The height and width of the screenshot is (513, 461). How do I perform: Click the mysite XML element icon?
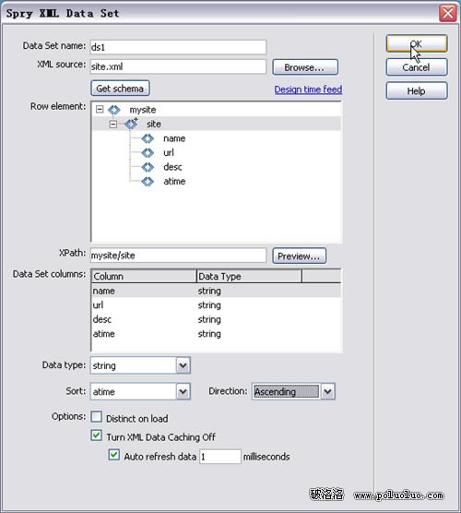113,110
